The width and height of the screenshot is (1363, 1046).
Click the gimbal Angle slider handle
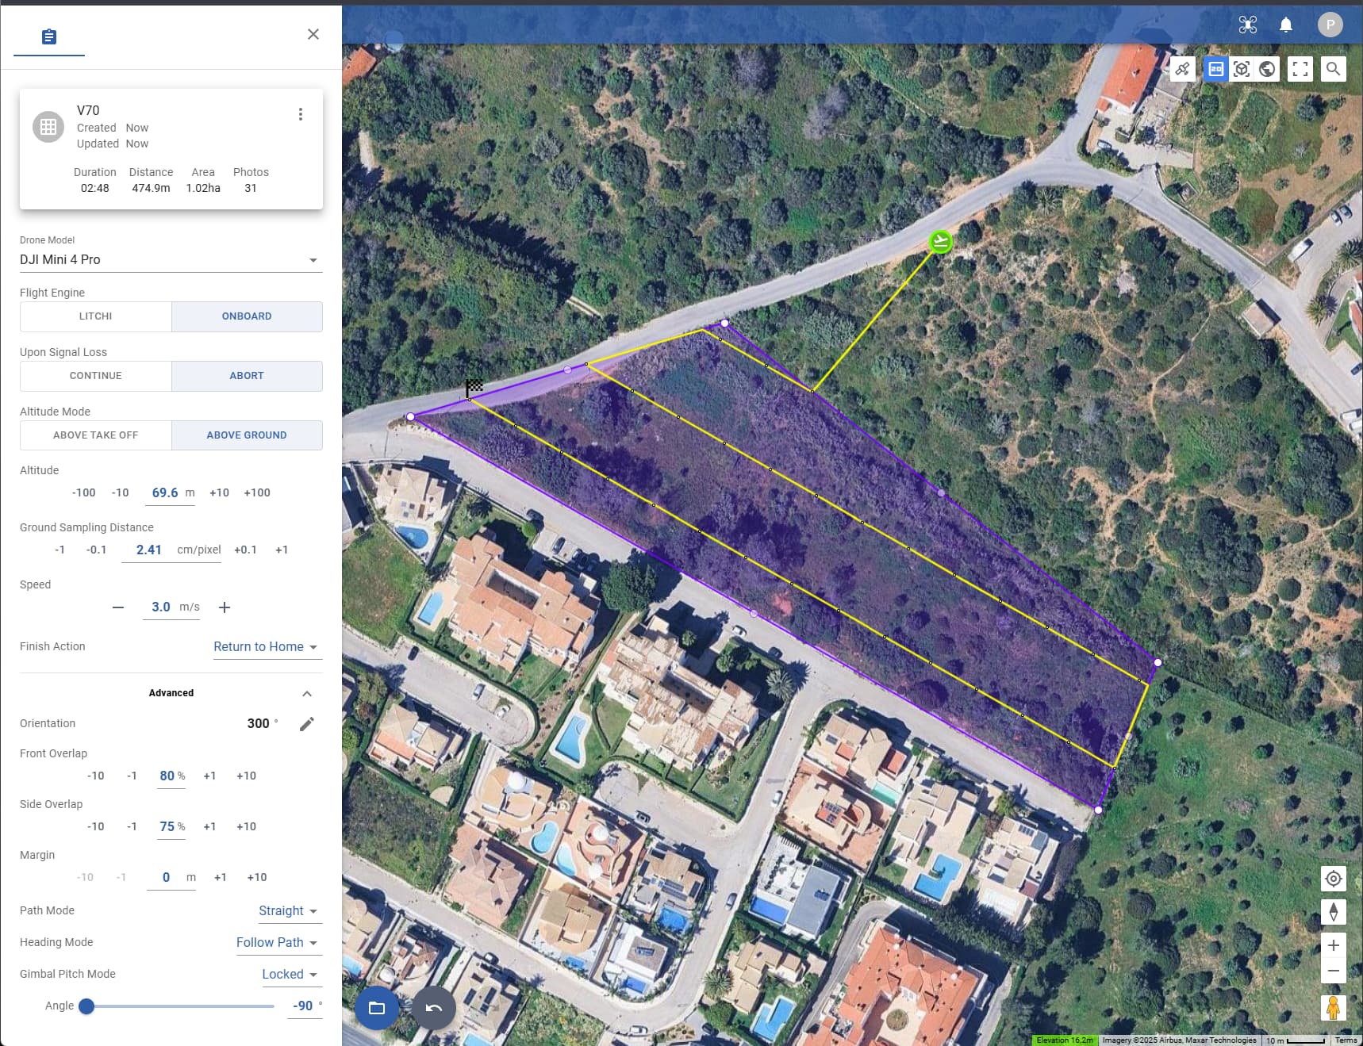pyautogui.click(x=86, y=1006)
